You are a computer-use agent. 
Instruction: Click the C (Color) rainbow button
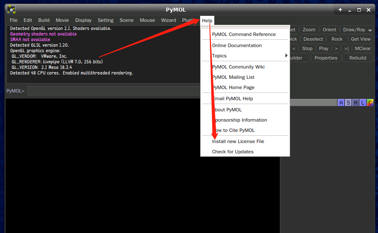coord(370,103)
